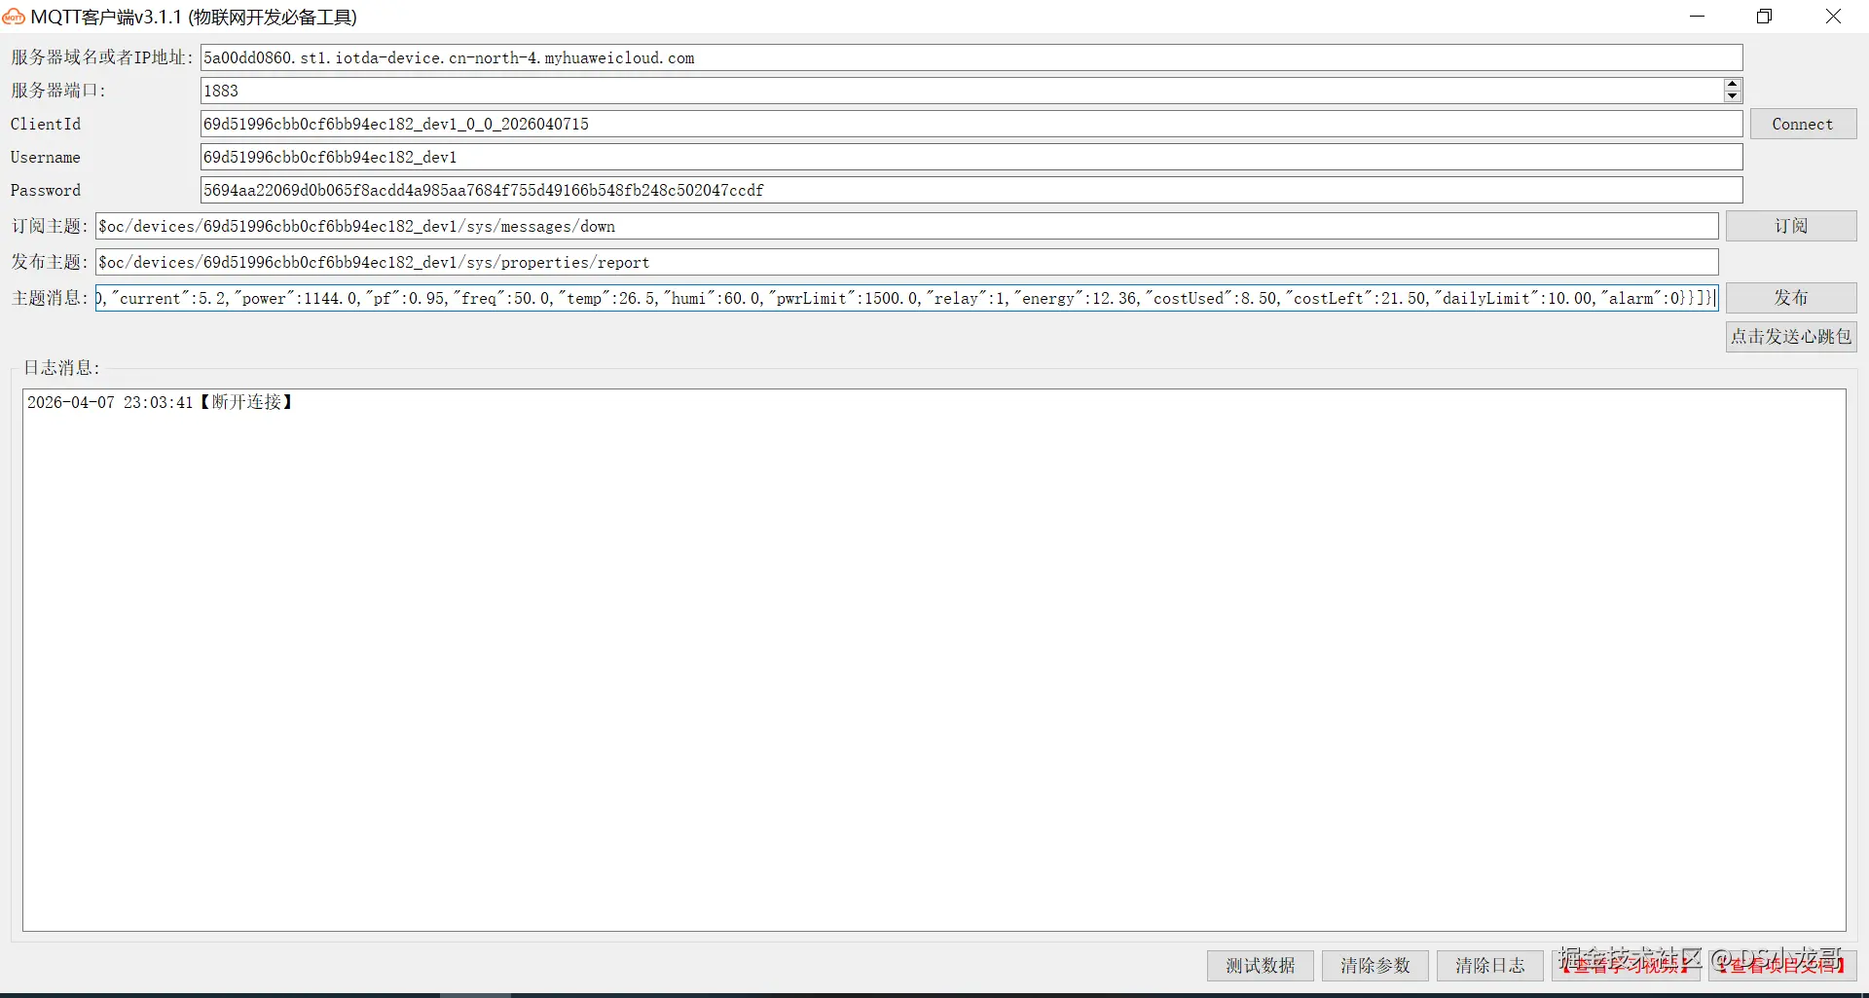Screen dimensions: 1869x998
Task: Click the 清除日志 button
Action: click(1490, 965)
